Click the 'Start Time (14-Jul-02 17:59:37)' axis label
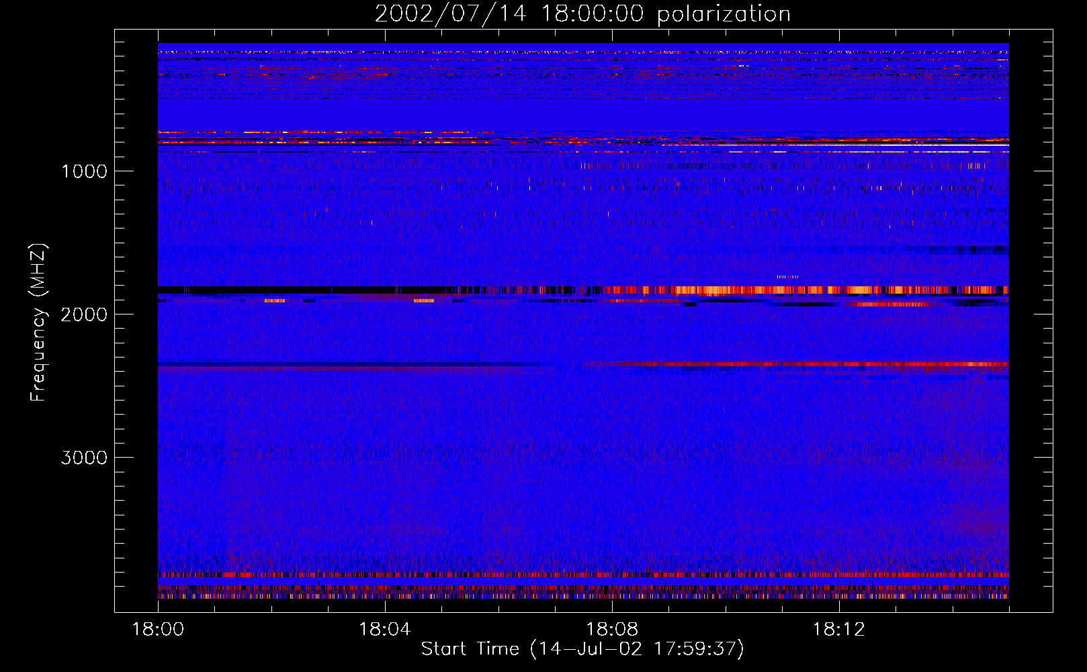This screenshot has height=672, width=1087. click(582, 649)
